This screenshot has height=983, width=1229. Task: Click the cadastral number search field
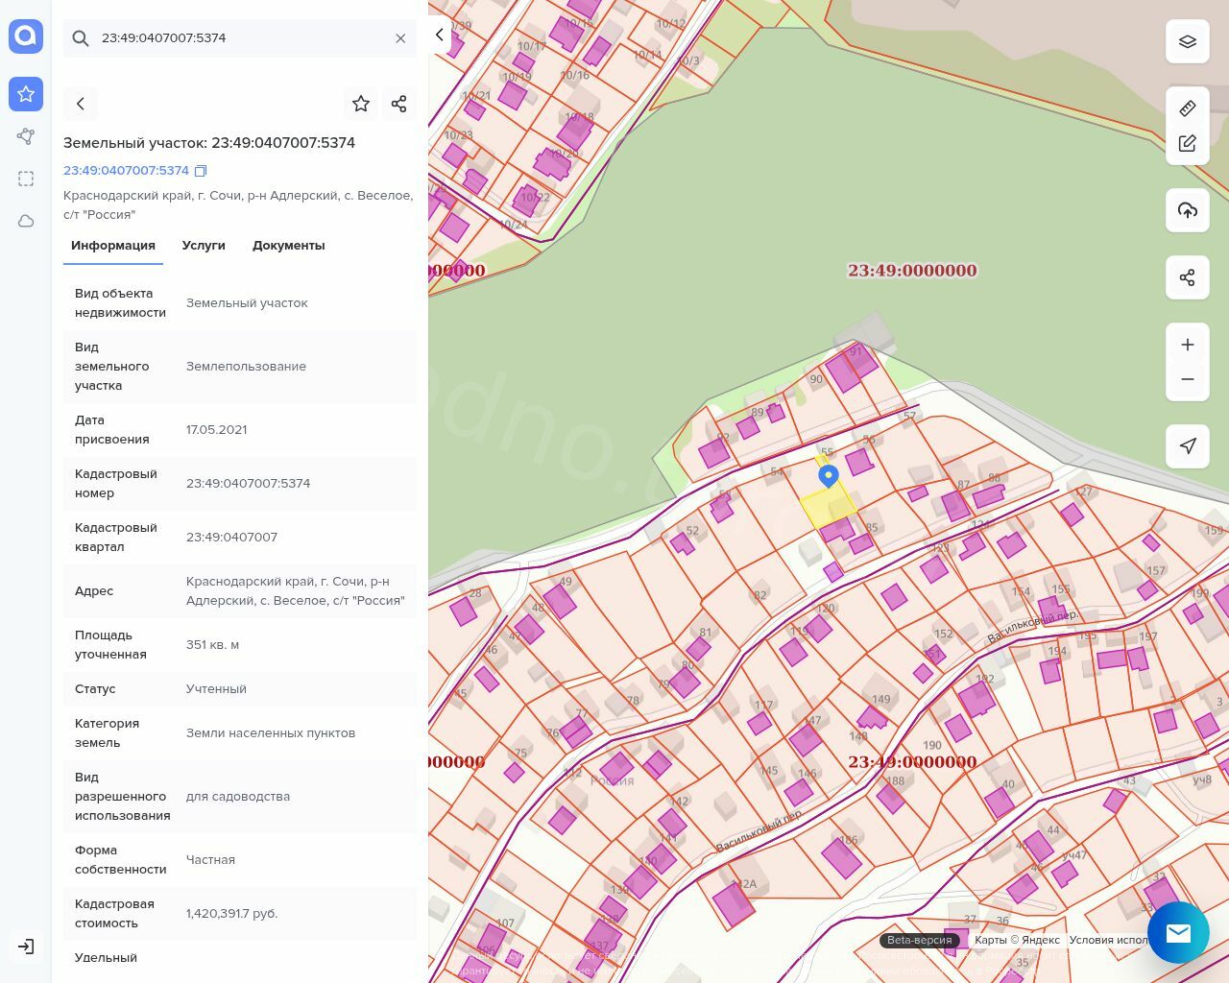coord(240,38)
